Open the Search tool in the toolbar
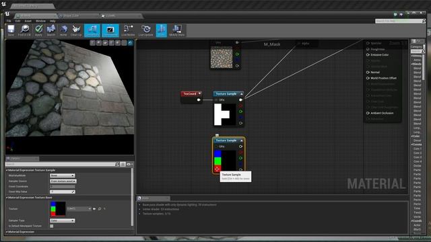Screen dimensions: 431x242 coord(51,30)
